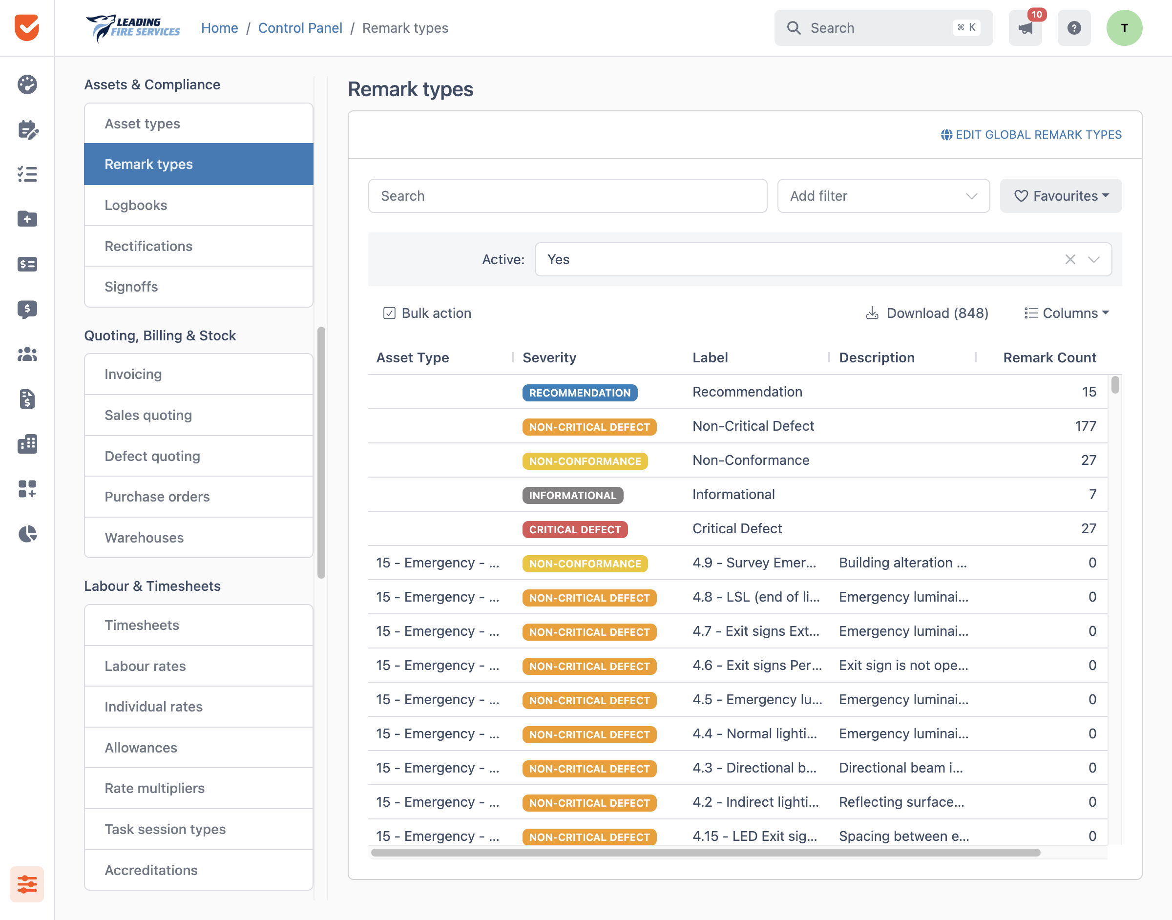Open the folder plus icon in sidebar
This screenshot has height=920, width=1172.
click(27, 219)
